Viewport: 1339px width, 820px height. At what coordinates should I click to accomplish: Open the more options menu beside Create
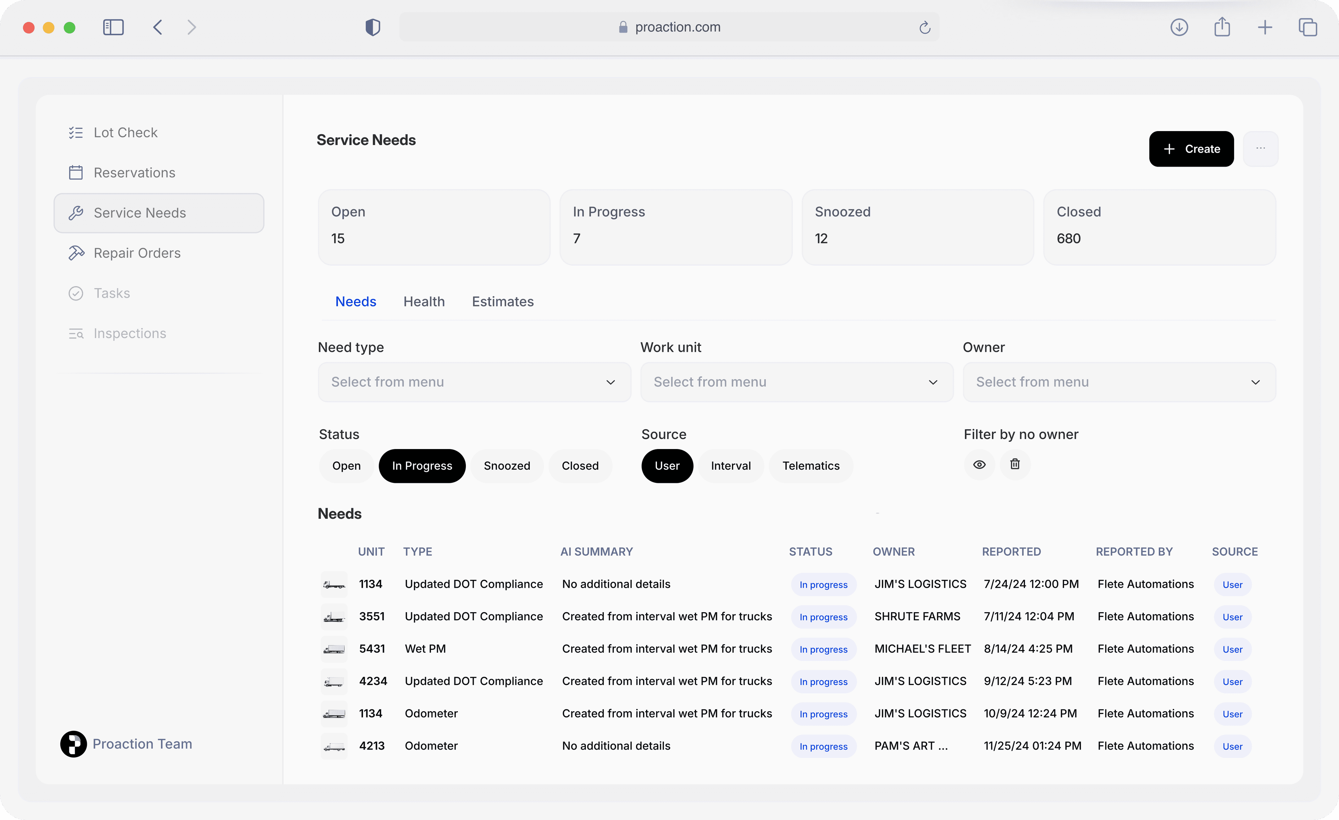1261,149
